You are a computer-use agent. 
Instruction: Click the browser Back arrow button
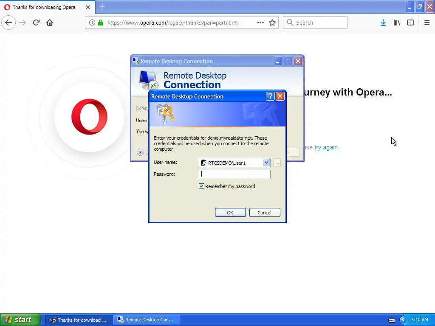tap(8, 22)
